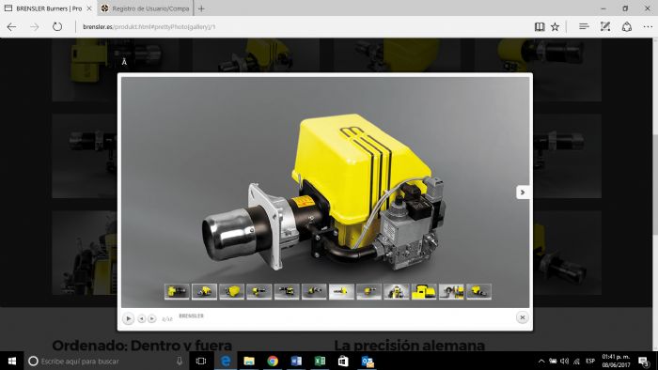The width and height of the screenshot is (658, 370).
Task: Open Excel from the taskbar
Action: (x=320, y=361)
